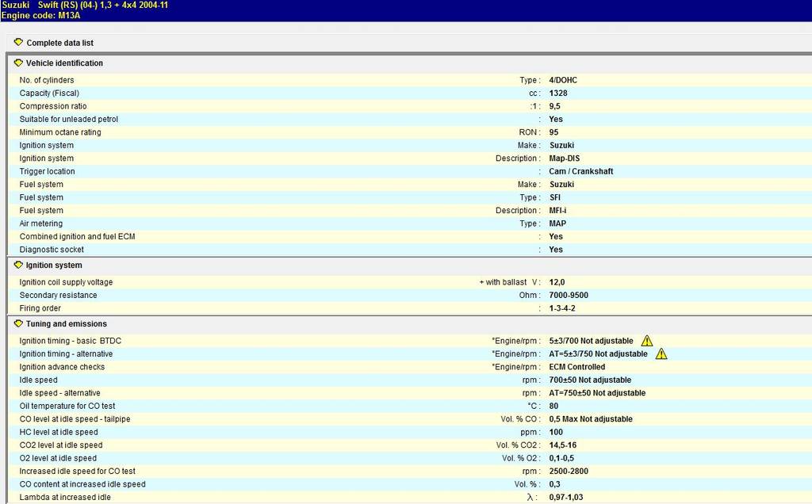This screenshot has width=812, height=504.
Task: Click the value '5±3/700 Not adjustable'
Action: 591,341
